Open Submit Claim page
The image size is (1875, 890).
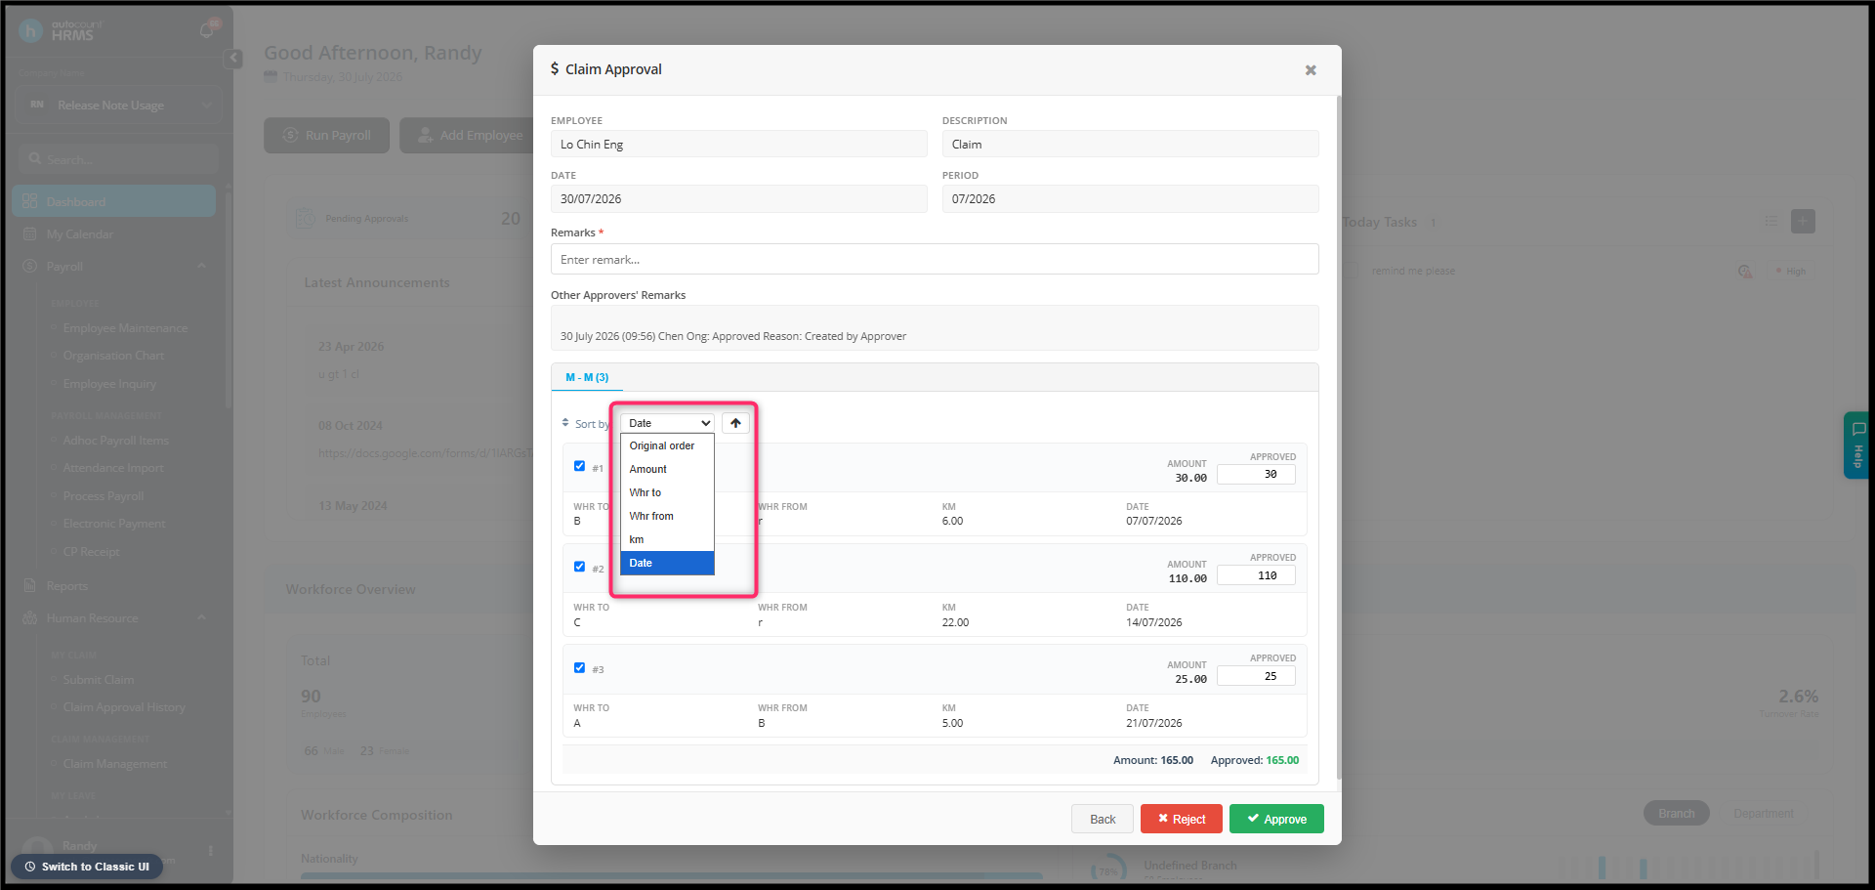[x=99, y=680]
